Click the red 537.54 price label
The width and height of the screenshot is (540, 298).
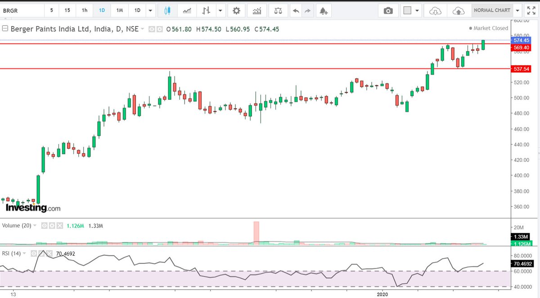point(521,69)
